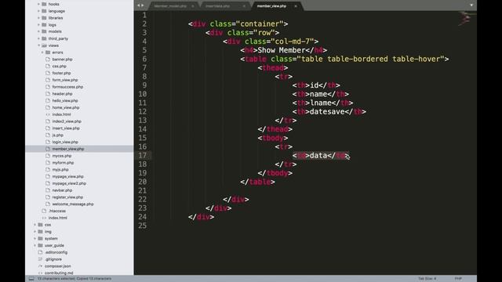Click the .editorconfig file icon
Screen dimensions: 502x282
point(40,252)
